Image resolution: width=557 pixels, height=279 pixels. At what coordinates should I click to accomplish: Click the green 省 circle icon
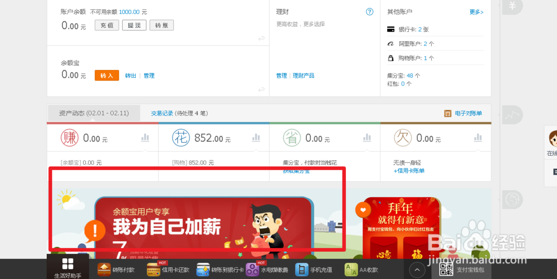292,138
